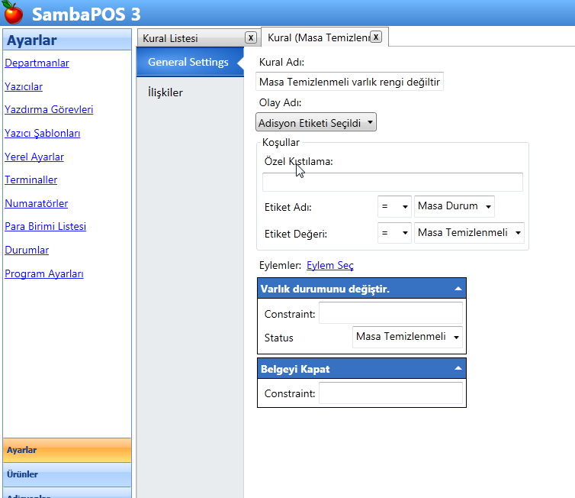
Task: Close the Kural Listesi tab
Action: pos(250,37)
